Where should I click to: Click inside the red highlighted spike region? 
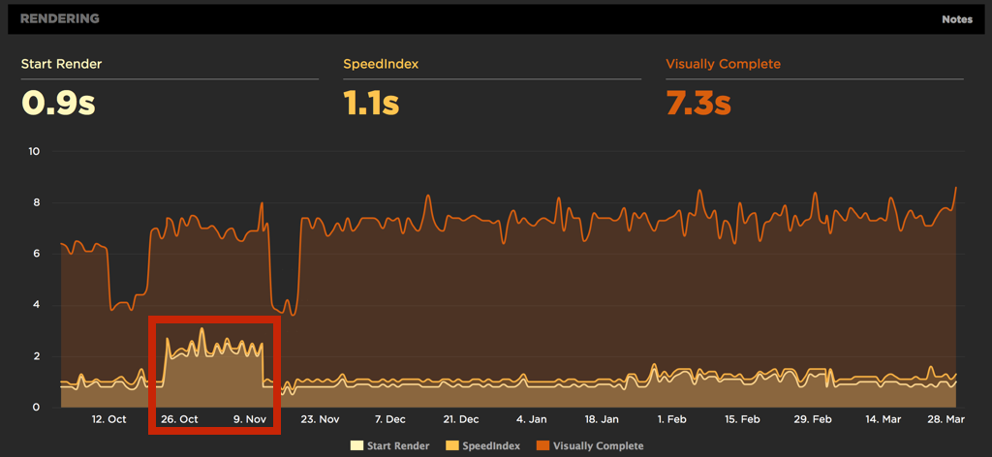click(213, 373)
